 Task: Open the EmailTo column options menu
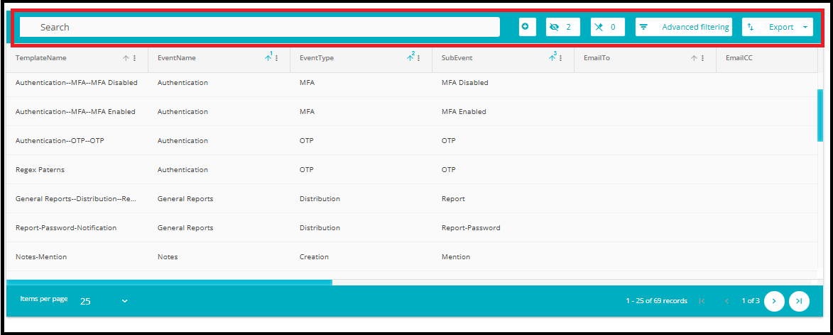click(702, 58)
